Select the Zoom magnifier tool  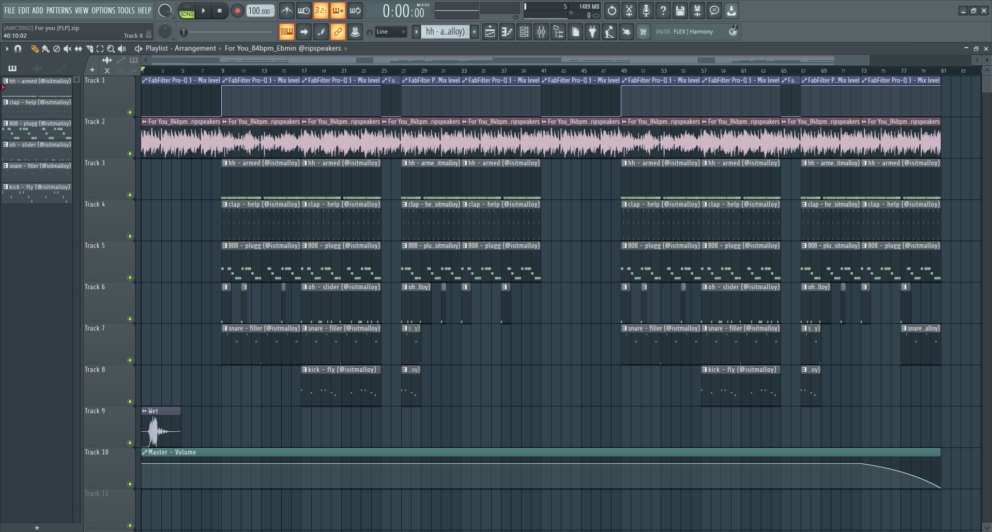(x=111, y=49)
